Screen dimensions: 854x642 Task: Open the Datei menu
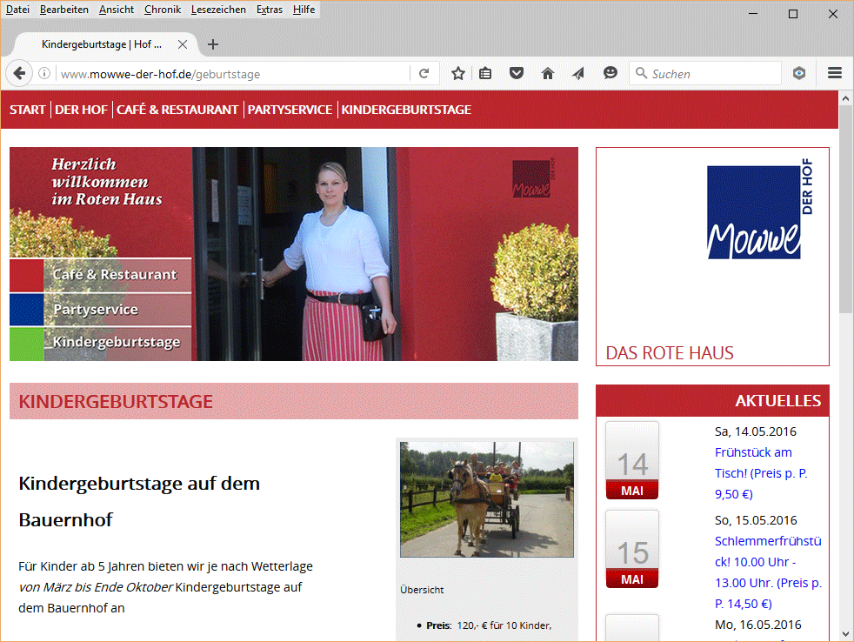coord(17,10)
